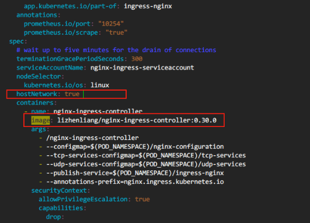Click 'terminationGracePeriodSeconds' key
Screen dimensions: 310x223
click(70, 59)
